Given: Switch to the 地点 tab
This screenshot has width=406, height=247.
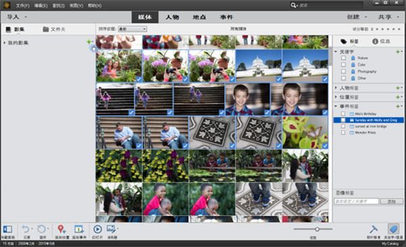Looking at the screenshot, I should pos(199,17).
